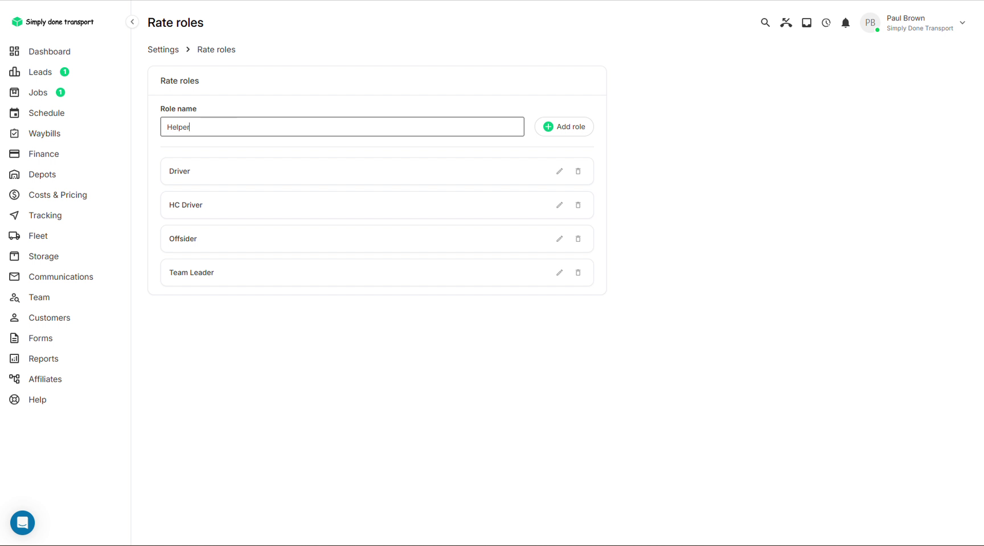Open Finance in the sidebar

click(43, 154)
